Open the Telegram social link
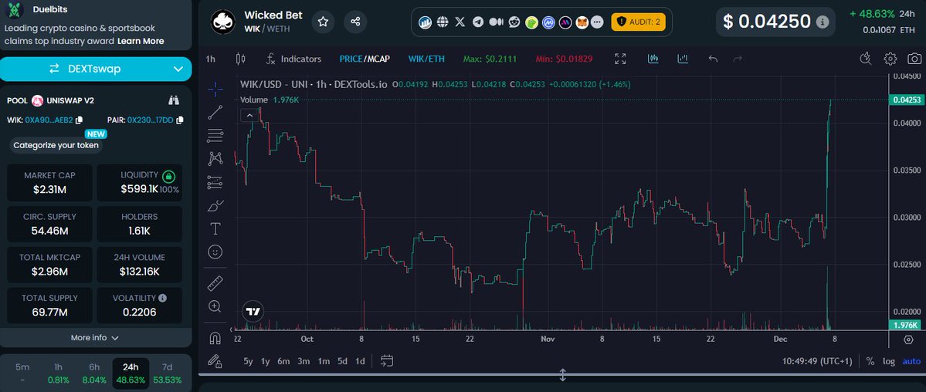 coord(478,22)
